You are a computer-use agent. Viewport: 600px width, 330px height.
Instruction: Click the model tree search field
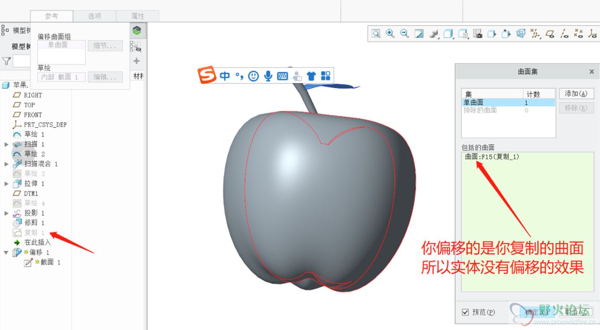22,61
